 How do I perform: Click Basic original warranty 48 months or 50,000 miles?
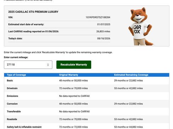(x=73, y=81)
